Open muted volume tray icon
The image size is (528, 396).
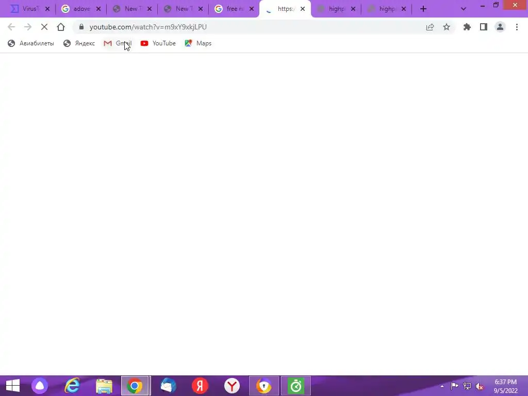point(480,386)
